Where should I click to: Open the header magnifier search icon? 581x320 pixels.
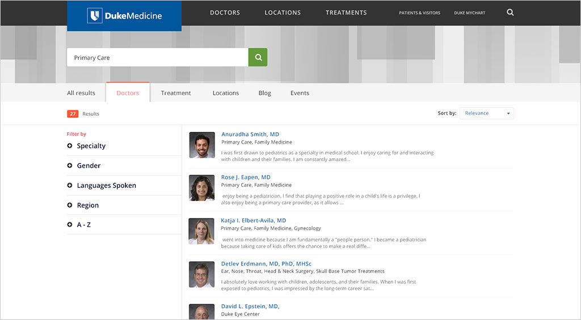click(510, 12)
